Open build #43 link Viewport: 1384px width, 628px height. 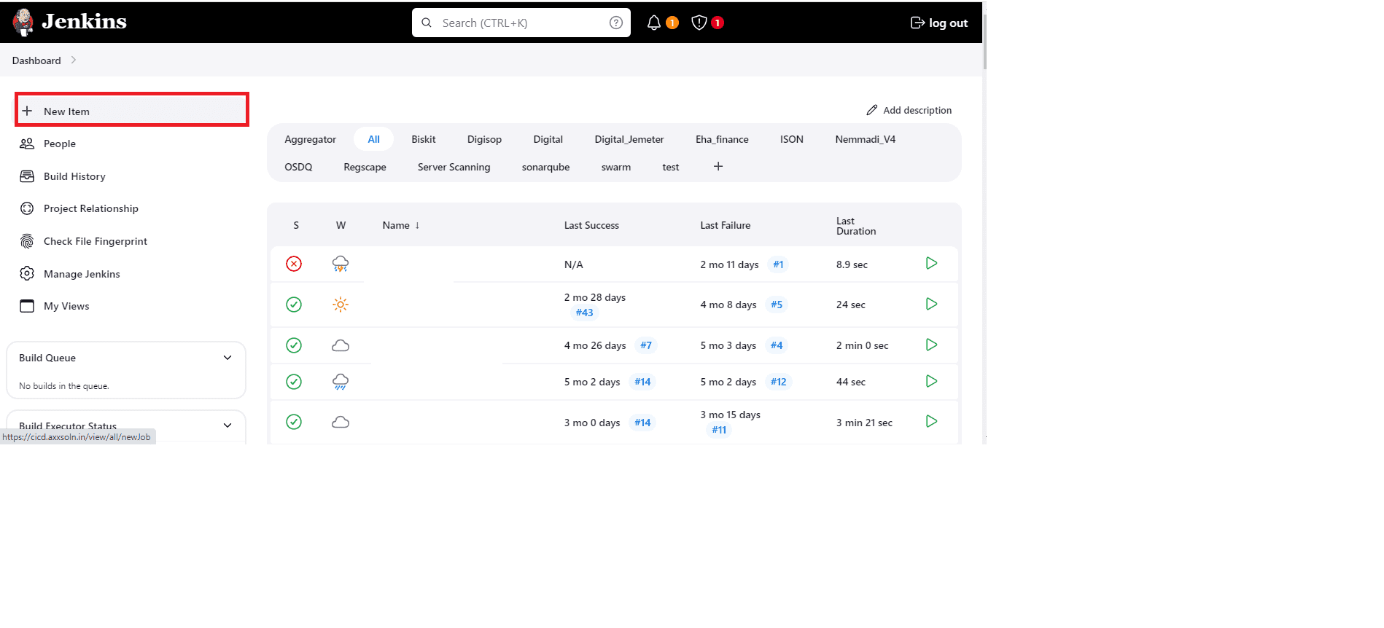pyautogui.click(x=584, y=313)
